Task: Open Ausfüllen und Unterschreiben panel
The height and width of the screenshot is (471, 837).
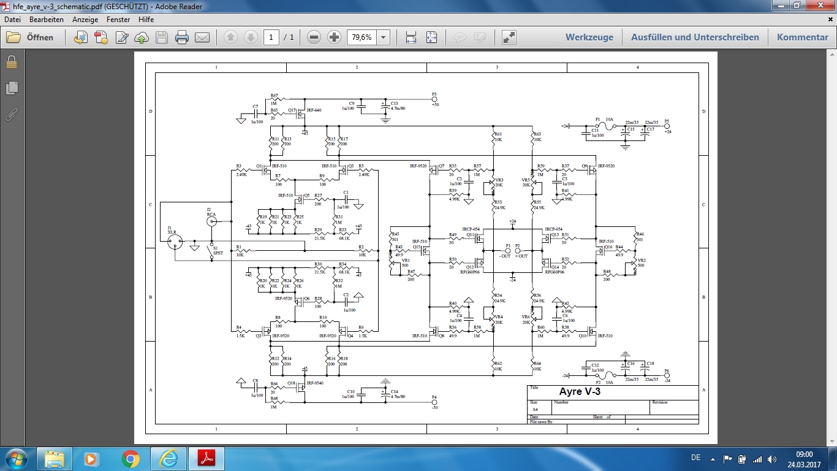Action: [695, 37]
